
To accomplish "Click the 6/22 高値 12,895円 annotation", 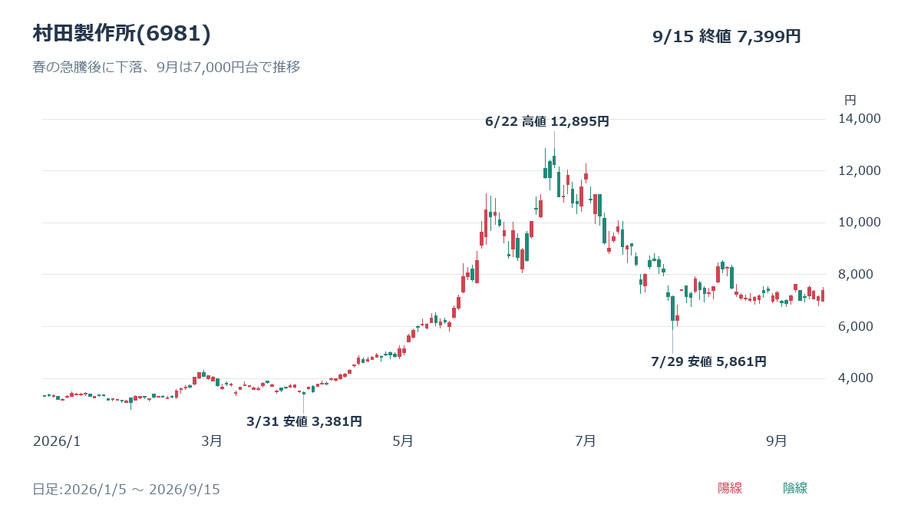I will [547, 121].
